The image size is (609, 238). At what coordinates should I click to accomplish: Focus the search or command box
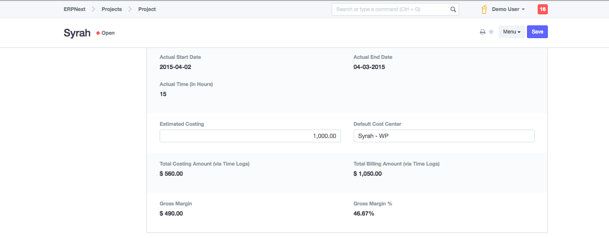point(391,9)
